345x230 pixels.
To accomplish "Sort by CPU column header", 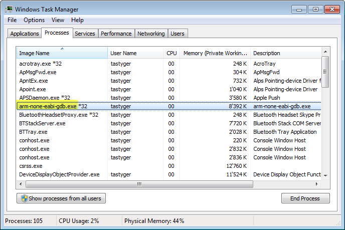I will pyautogui.click(x=171, y=53).
